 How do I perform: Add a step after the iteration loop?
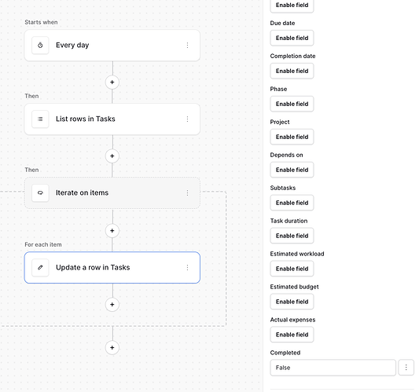pyautogui.click(x=112, y=348)
